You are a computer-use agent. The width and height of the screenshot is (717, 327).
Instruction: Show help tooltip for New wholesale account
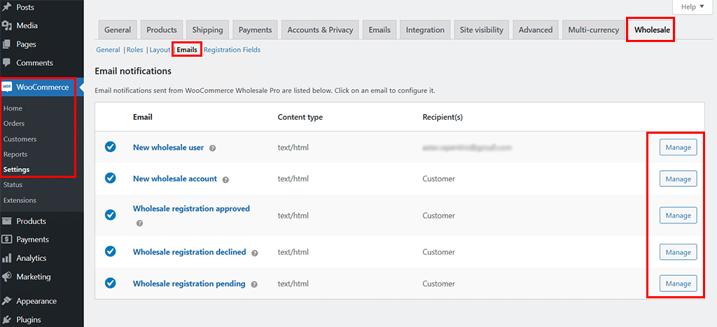coord(225,180)
